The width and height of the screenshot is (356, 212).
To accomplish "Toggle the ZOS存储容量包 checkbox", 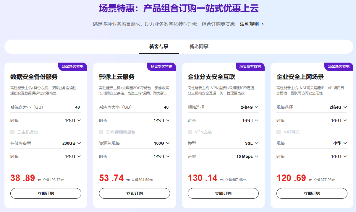I will (101, 132).
